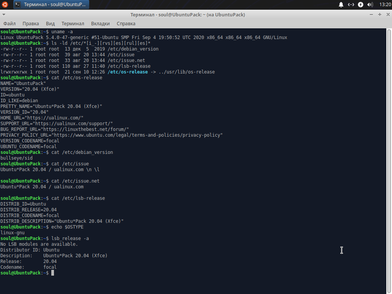Image resolution: width=392 pixels, height=294 pixels.
Task: Click the 13:20 panel clock
Action: click(385, 5)
